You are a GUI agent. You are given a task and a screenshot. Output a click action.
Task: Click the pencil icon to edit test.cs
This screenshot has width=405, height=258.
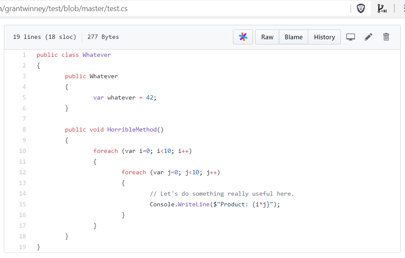point(368,37)
